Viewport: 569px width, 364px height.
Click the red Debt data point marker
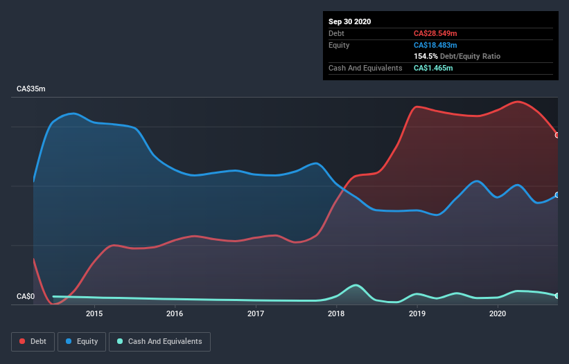(x=557, y=135)
